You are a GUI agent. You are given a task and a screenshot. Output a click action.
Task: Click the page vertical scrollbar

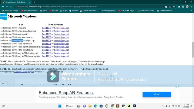[193, 50]
